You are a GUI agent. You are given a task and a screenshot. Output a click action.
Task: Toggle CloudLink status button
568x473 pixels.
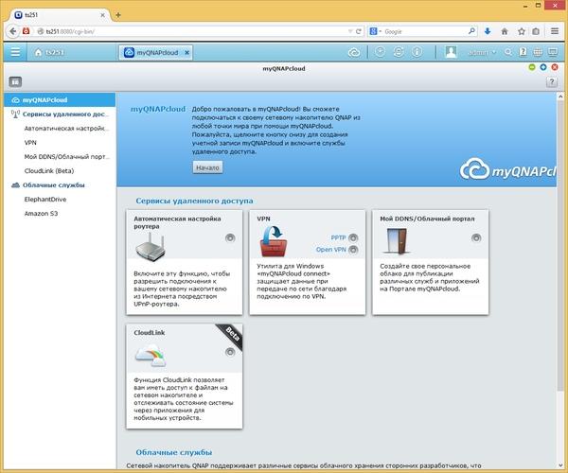tap(230, 352)
